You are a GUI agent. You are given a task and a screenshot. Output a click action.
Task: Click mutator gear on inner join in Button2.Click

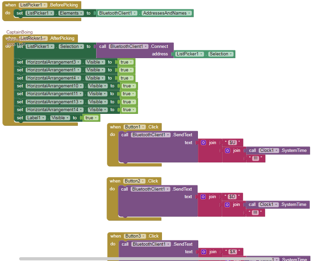(227, 205)
